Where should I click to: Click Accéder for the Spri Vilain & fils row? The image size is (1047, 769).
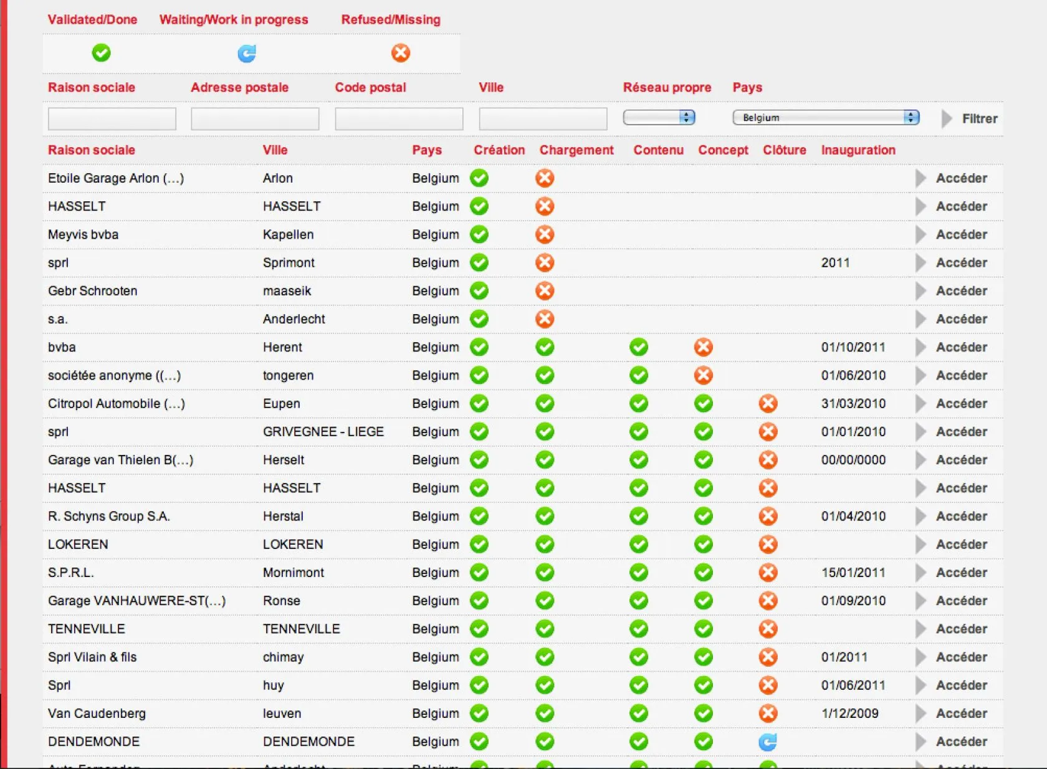click(x=961, y=657)
